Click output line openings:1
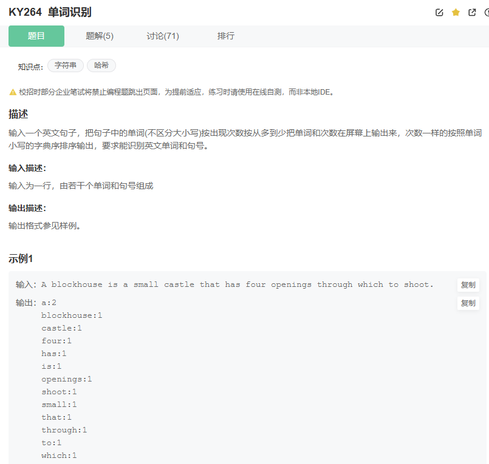The height and width of the screenshot is (464, 489). [x=67, y=379]
